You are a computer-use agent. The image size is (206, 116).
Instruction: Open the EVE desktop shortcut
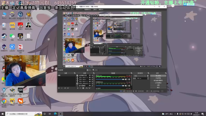[20, 91]
